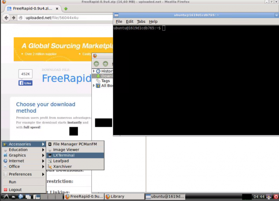Viewport: 279px width, 201px height.
Task: Select Downloads in the Library sidebar
Action: [102, 76]
